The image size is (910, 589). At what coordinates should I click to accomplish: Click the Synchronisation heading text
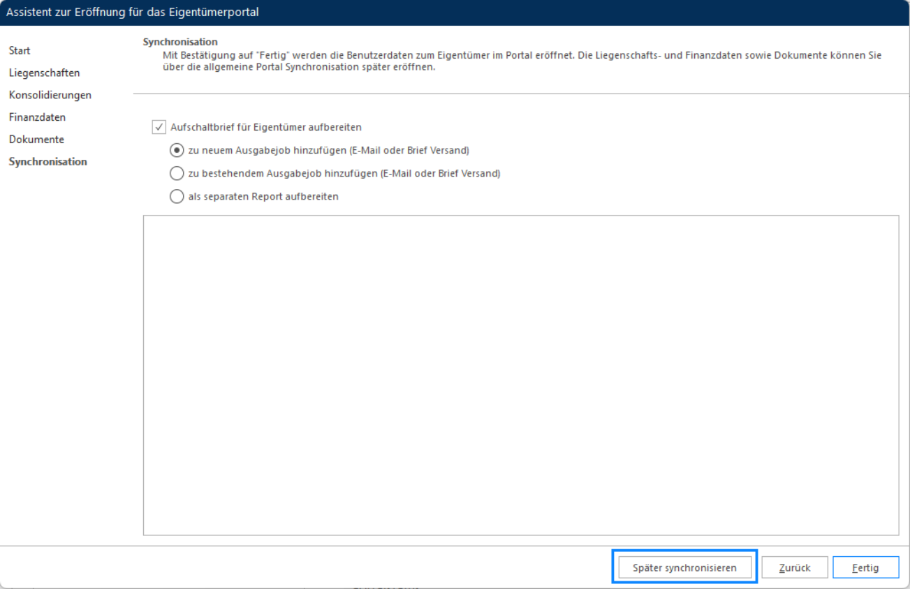[180, 42]
